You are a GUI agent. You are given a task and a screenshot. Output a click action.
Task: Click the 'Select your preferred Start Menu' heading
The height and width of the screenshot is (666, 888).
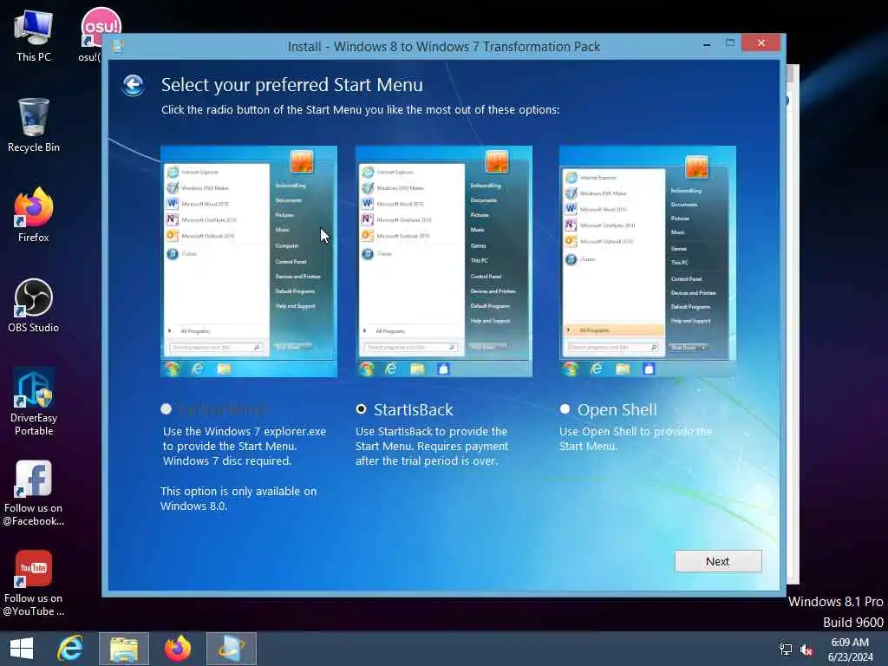coord(292,85)
